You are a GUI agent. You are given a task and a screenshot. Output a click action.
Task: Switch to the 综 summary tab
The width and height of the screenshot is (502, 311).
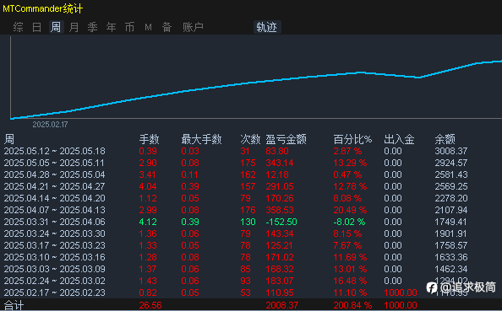coord(19,27)
